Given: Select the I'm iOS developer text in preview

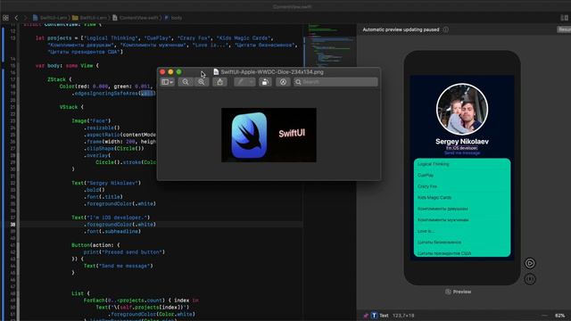Looking at the screenshot, I should click(462, 148).
